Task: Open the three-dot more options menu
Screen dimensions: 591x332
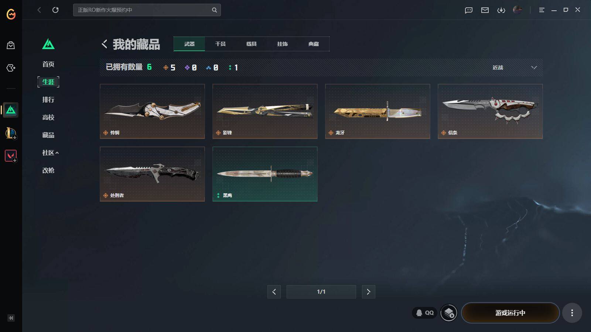Action: 572,313
